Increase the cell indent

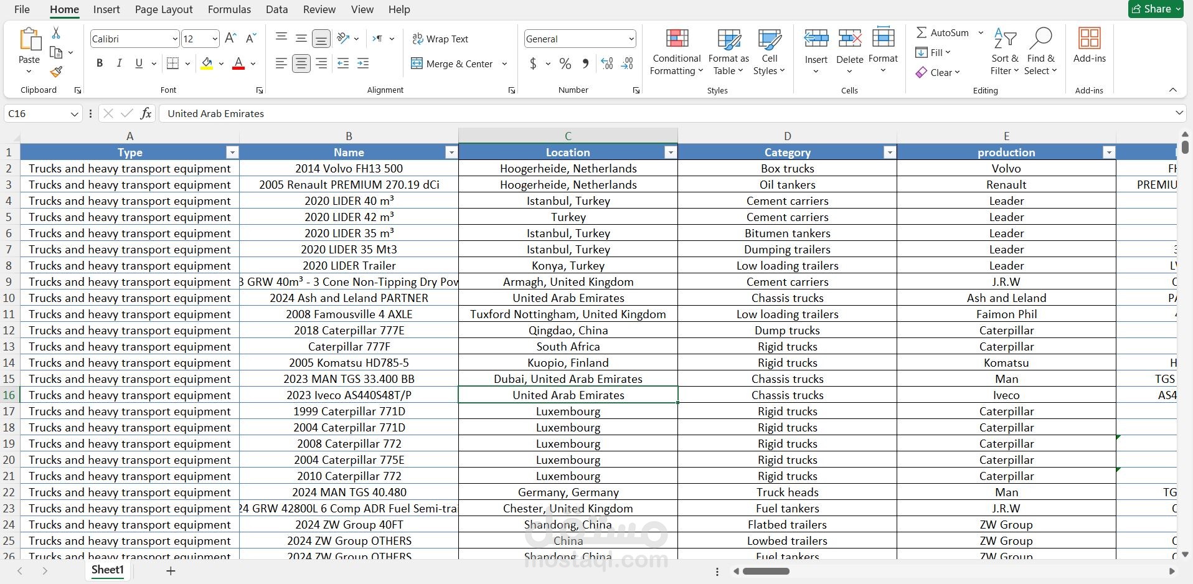363,64
